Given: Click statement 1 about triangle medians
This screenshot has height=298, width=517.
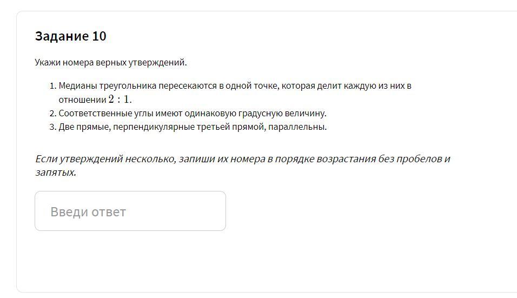Looking at the screenshot, I should [235, 92].
